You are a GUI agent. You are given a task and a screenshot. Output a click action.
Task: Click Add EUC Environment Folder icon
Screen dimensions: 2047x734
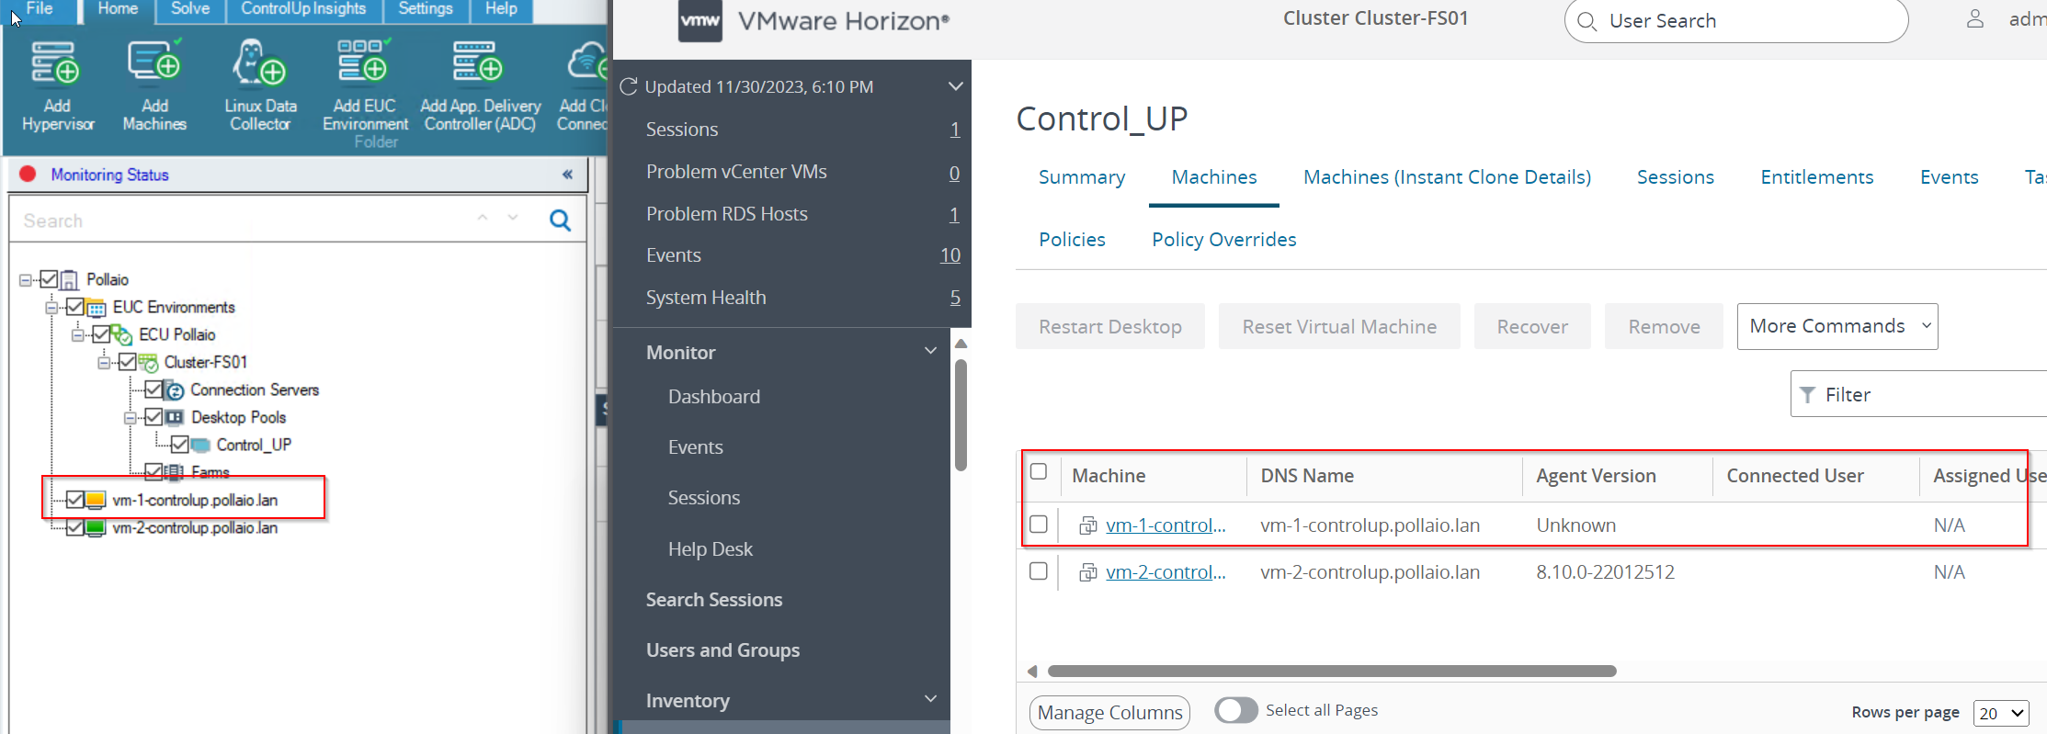coord(364,61)
